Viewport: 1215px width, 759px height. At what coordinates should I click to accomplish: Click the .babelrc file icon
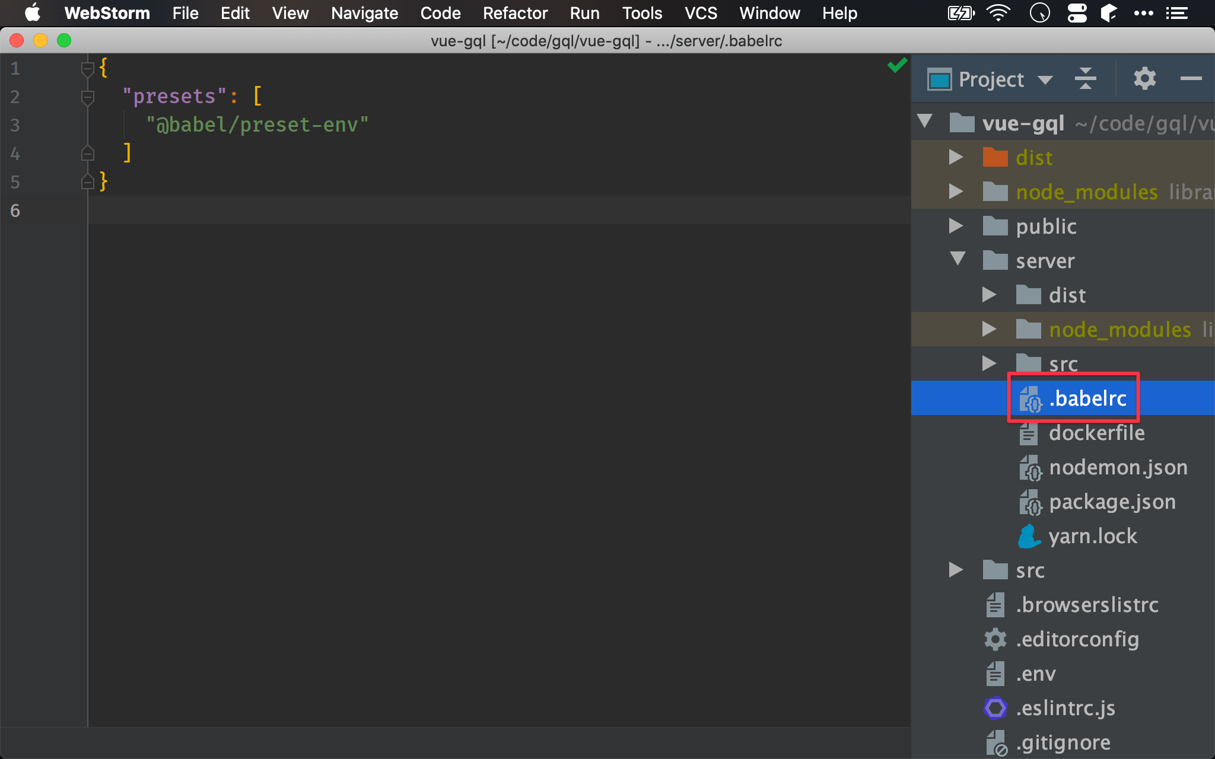click(1030, 398)
